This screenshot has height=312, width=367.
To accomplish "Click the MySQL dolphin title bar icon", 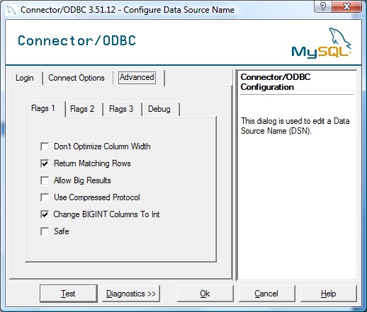I will (11, 10).
